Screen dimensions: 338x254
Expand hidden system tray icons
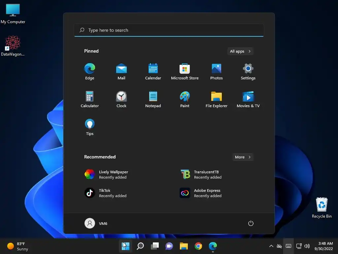coord(271,246)
